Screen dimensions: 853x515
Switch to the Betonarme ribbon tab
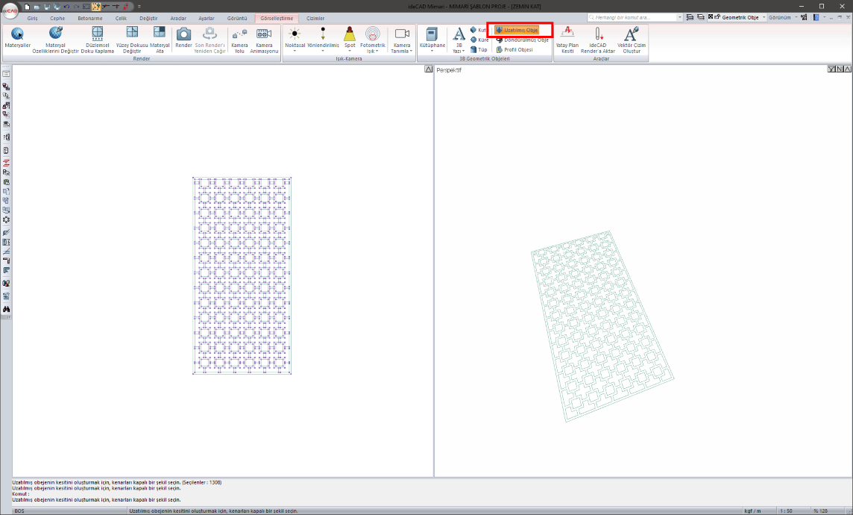point(89,18)
